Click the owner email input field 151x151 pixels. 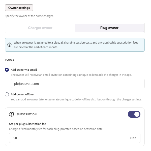(x=78, y=84)
